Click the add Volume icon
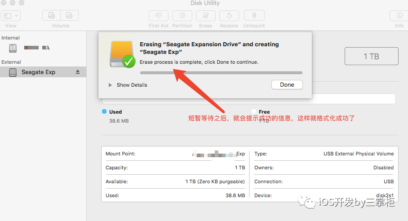 [x=52, y=16]
